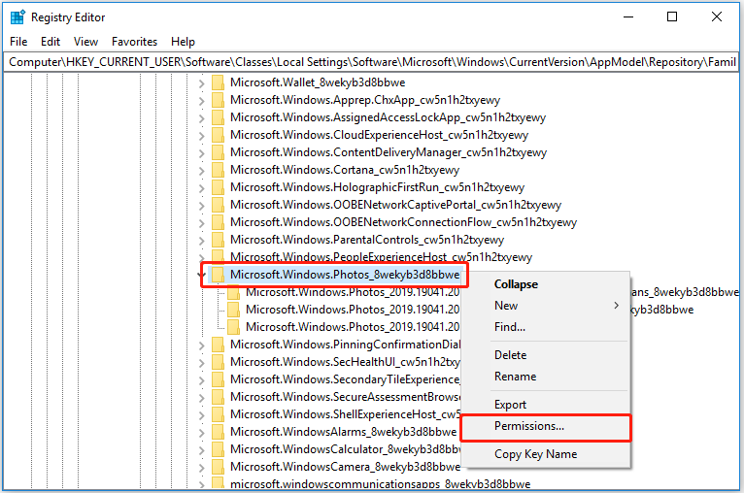Click the registry path address bar

[x=372, y=62]
